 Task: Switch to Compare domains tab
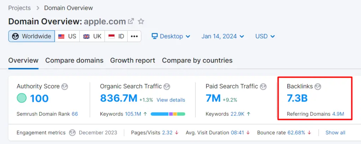74,60
